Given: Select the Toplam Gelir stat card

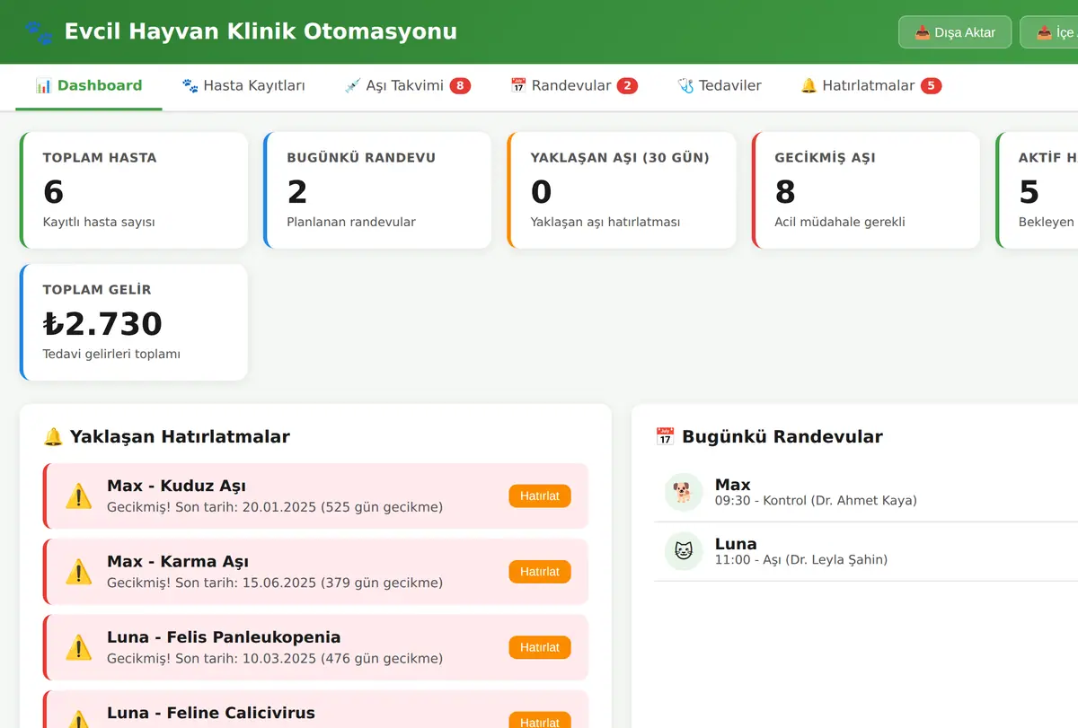Looking at the screenshot, I should (x=134, y=322).
